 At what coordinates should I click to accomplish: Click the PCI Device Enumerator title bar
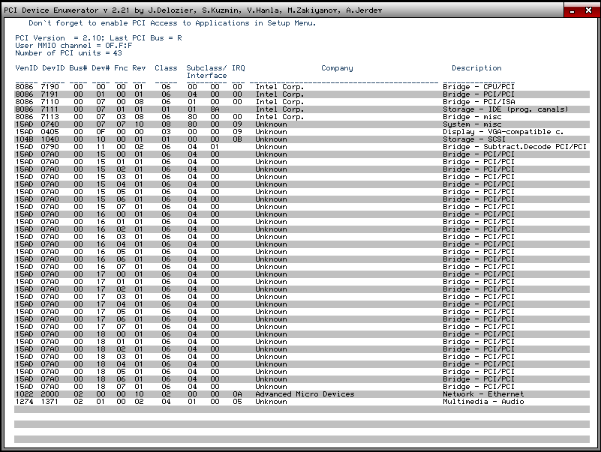click(225, 9)
